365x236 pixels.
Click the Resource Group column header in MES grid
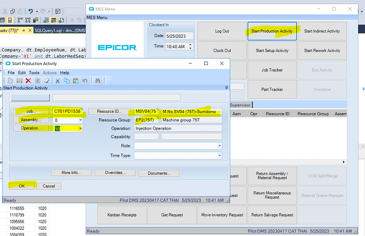[313, 114]
